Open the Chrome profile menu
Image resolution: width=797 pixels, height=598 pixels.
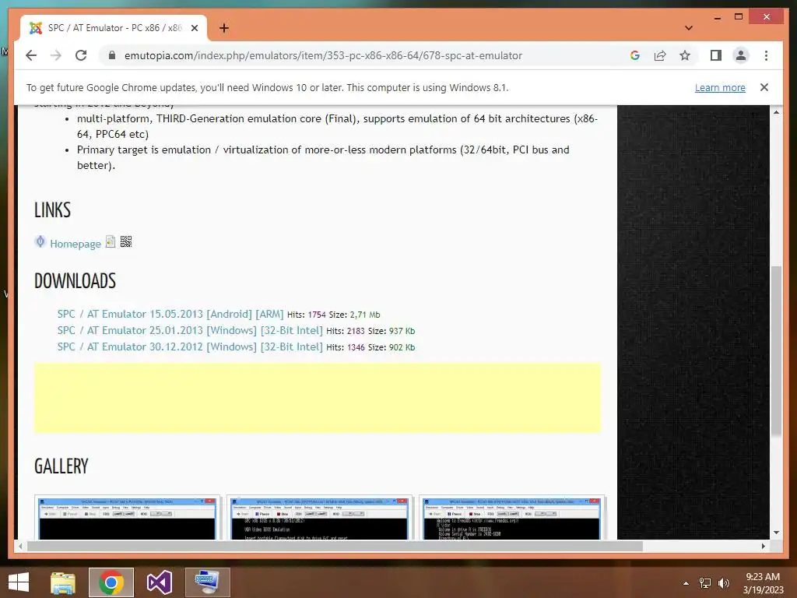tap(741, 55)
